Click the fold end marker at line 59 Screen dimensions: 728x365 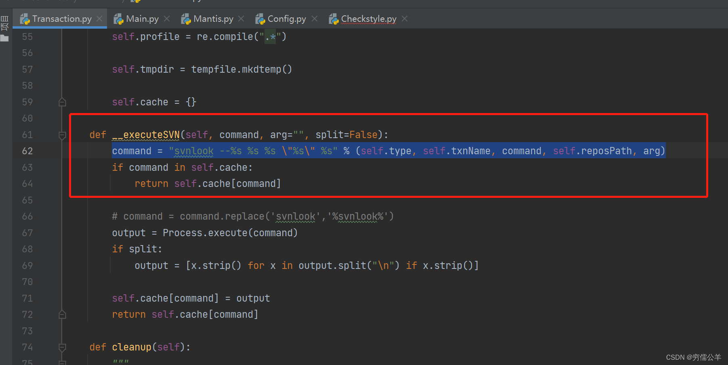62,102
